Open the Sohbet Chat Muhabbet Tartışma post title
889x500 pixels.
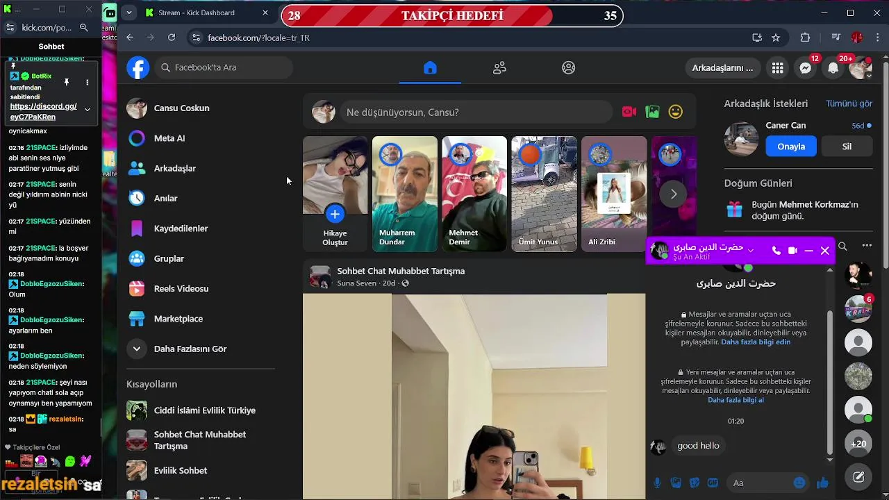pos(401,271)
